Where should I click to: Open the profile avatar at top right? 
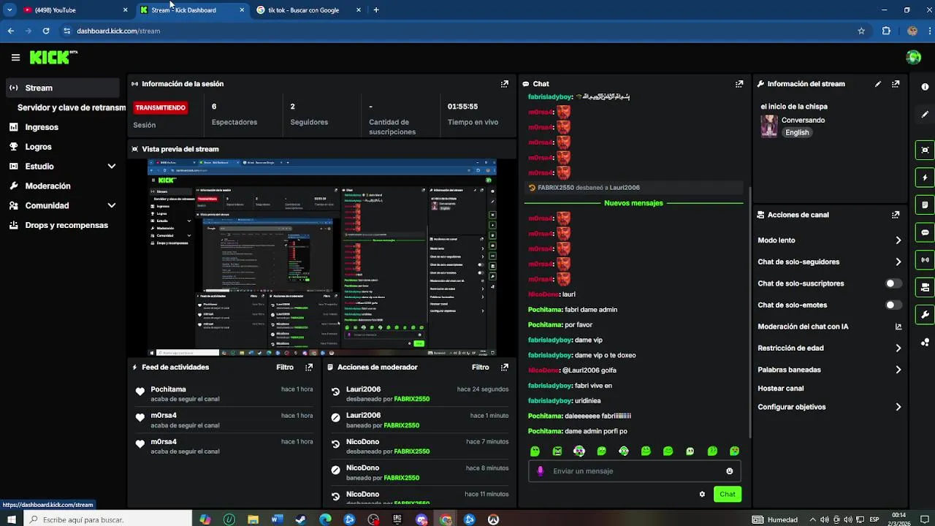coord(913,57)
